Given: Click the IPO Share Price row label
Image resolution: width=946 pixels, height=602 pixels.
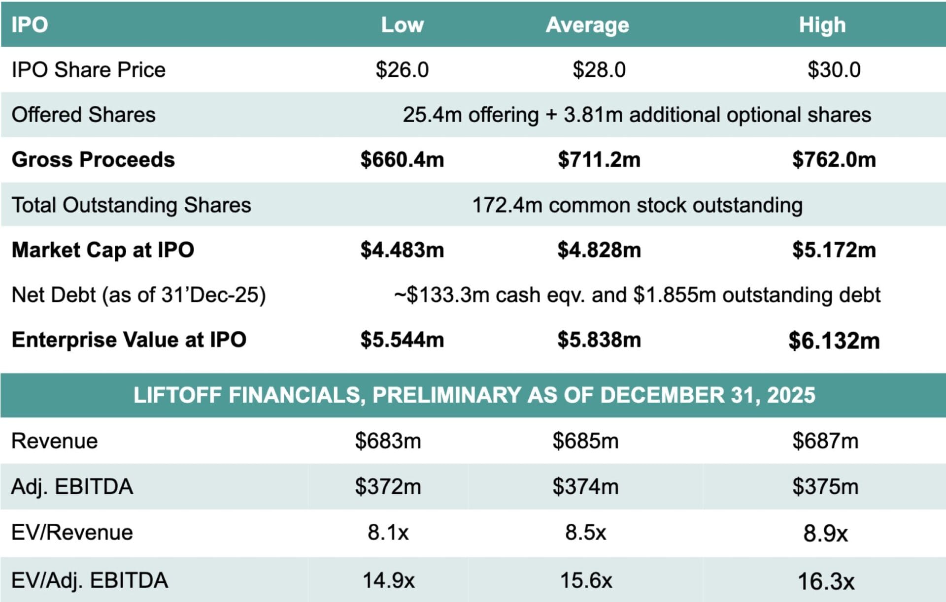Looking at the screenshot, I should (x=89, y=69).
